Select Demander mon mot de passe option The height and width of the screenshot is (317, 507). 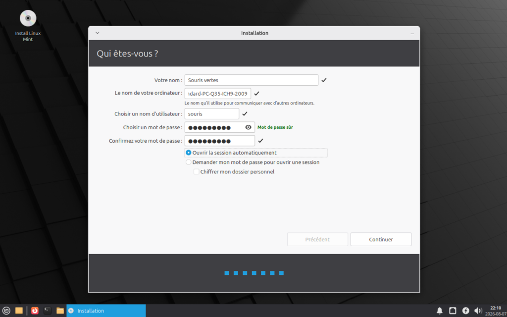(x=253, y=162)
